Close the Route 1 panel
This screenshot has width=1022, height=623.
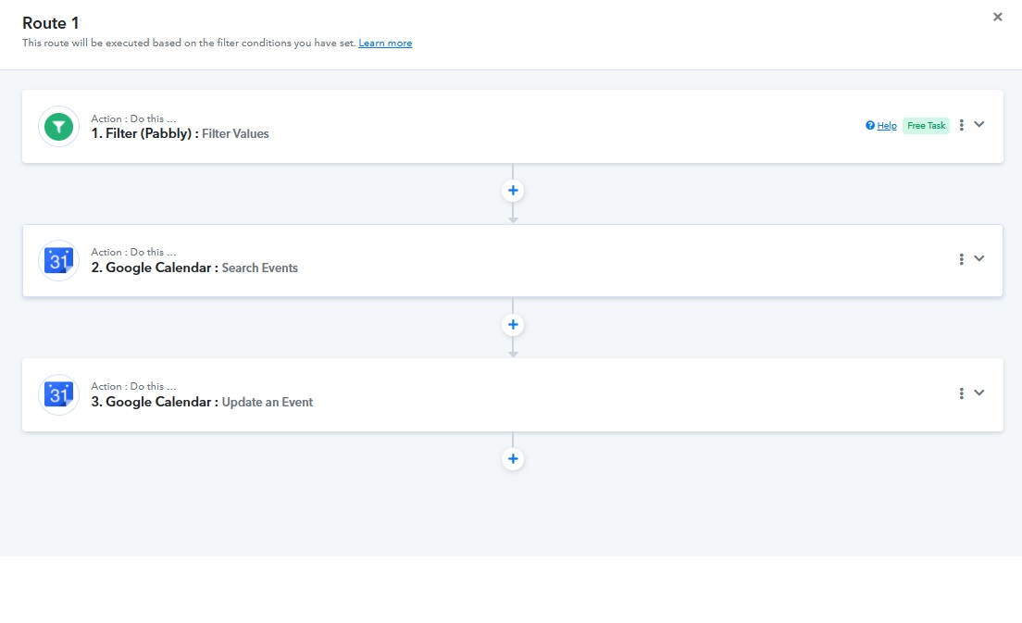click(x=997, y=17)
